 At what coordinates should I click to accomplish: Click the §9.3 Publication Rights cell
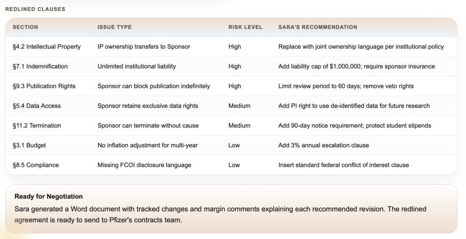coord(44,86)
